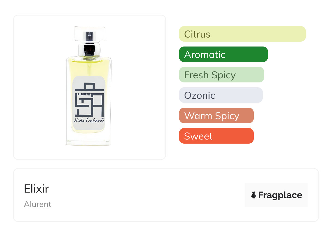
Task: Pick the Ozonic accord bar
Action: coord(221,95)
